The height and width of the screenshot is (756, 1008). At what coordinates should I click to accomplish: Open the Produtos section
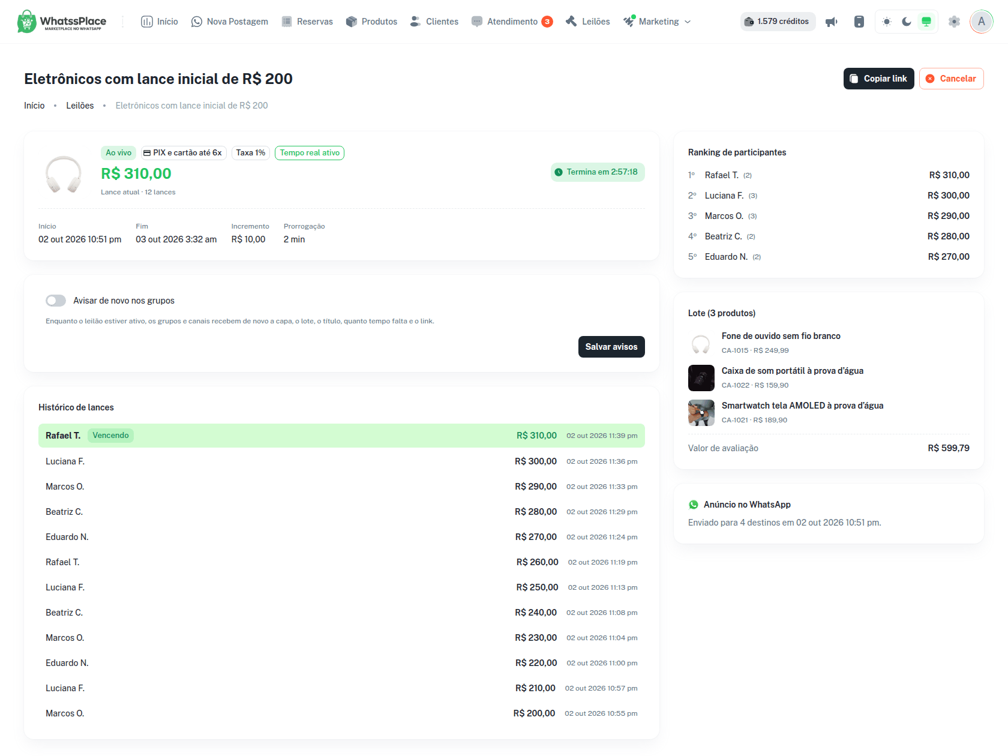coord(371,22)
